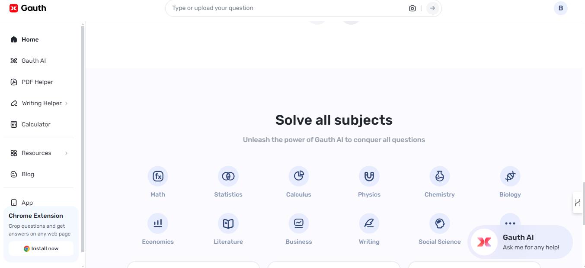Click the camera upload icon

pos(412,8)
